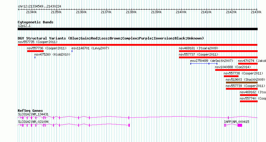Select the large IAPP exon block
The height and width of the screenshot is (142, 266).
pos(240,125)
